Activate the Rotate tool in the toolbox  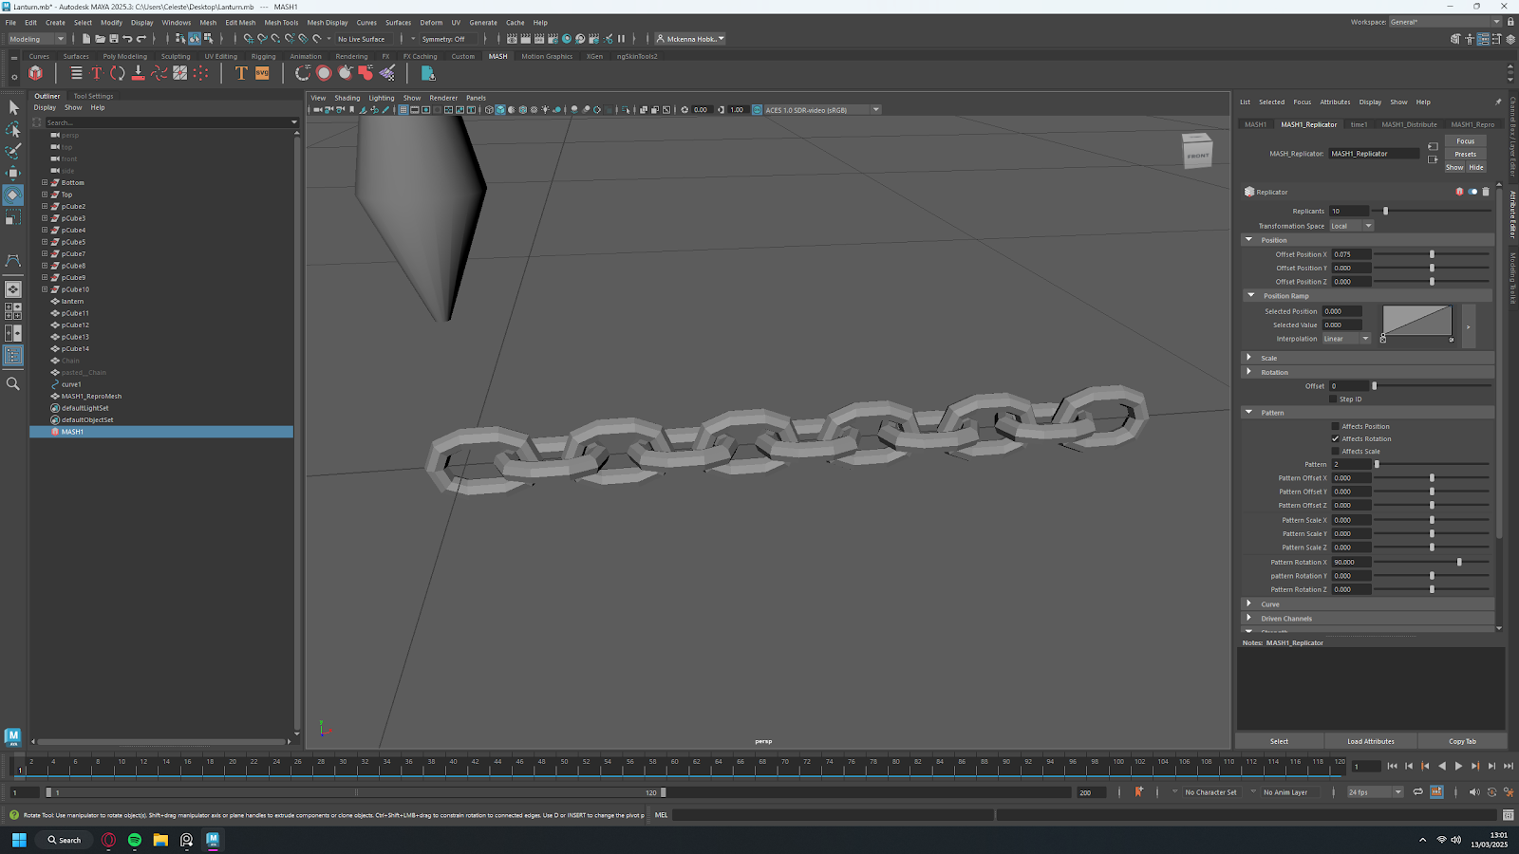pyautogui.click(x=13, y=195)
